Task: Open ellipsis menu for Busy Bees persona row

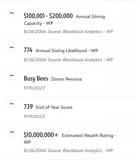Action: (12, 76)
